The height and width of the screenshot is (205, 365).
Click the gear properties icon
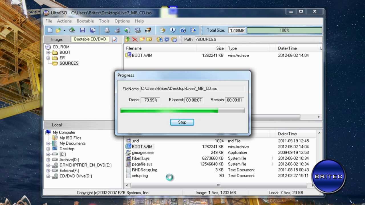167,40
